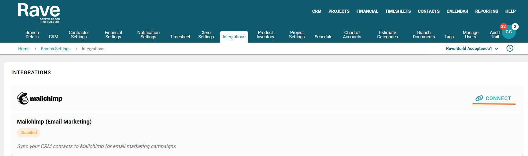Open the TIMESHEETS menu
This screenshot has width=528, height=156.
pyautogui.click(x=398, y=11)
